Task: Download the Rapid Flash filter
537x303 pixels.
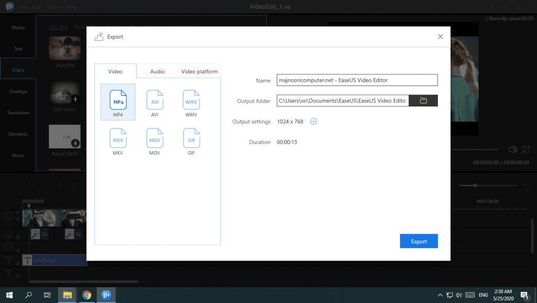Action: pos(76,143)
